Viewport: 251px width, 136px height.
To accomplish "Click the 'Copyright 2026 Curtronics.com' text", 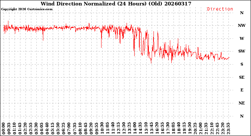I will pyautogui.click(x=27, y=9).
